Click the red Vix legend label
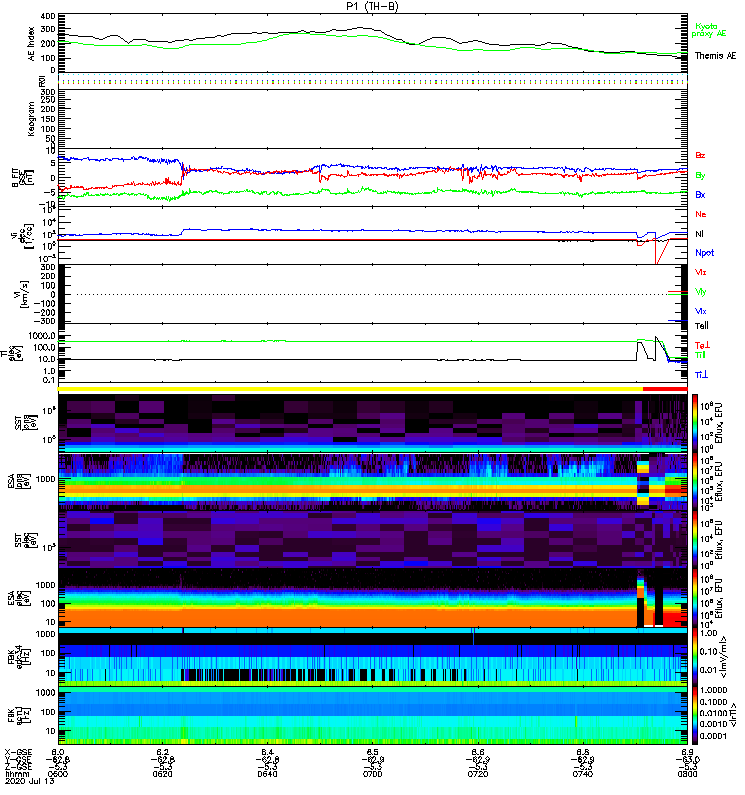This screenshot has height=795, width=745. [x=700, y=272]
